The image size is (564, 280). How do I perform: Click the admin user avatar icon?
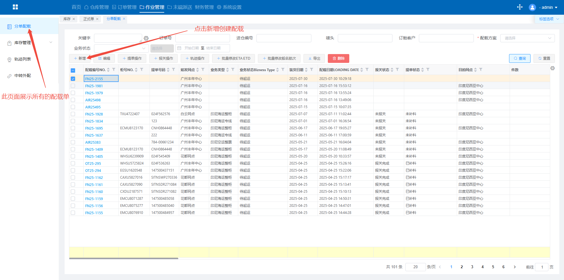tap(532, 7)
